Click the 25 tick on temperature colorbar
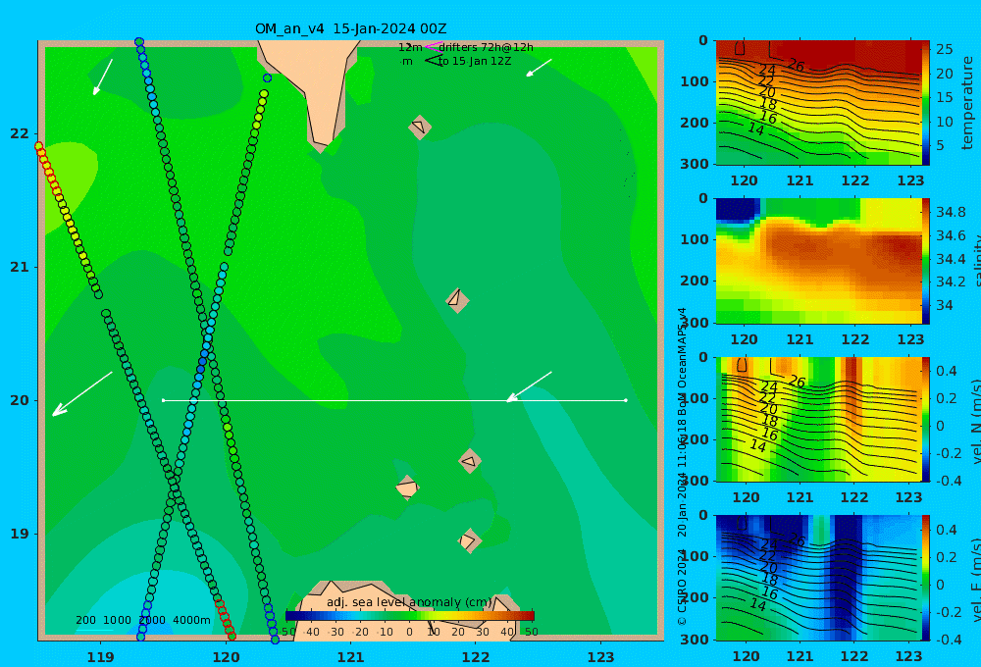The height and width of the screenshot is (667, 981). coord(944,49)
